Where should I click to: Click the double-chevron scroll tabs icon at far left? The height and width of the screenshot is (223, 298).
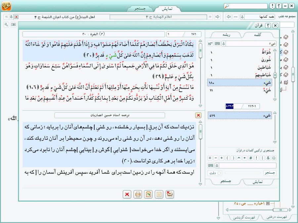[x=7, y=17]
